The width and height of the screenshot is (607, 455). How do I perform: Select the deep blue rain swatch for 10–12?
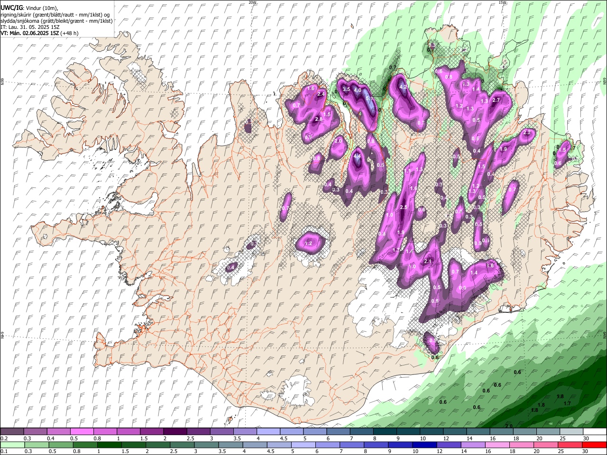click(x=424, y=445)
